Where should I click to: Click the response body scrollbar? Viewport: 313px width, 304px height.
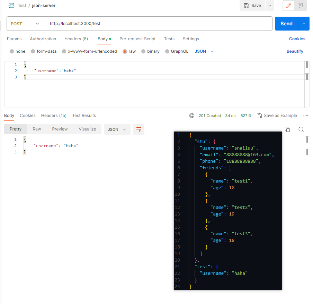click(x=307, y=220)
